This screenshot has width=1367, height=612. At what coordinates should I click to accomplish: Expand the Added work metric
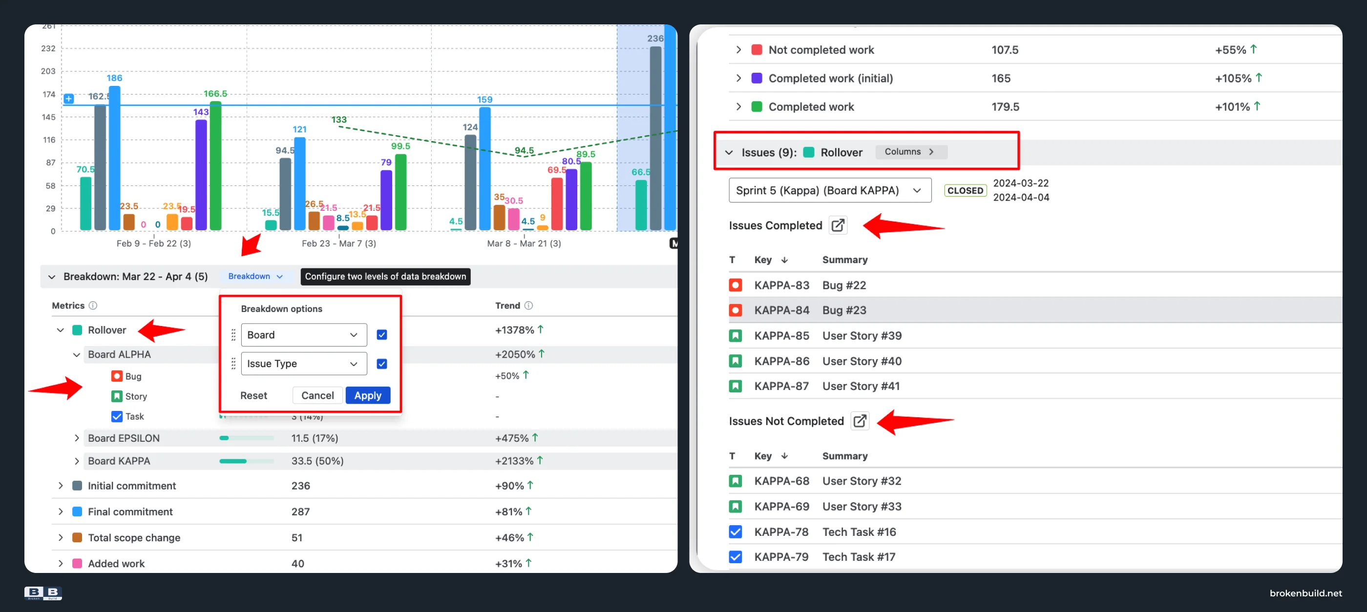[61, 563]
